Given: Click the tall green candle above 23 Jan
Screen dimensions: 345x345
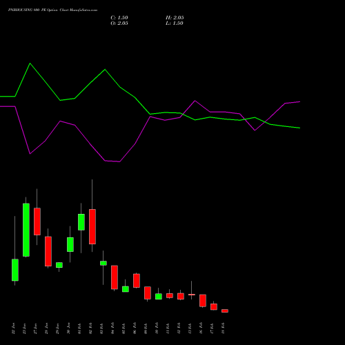Looking at the screenshot, I should tap(26, 230).
